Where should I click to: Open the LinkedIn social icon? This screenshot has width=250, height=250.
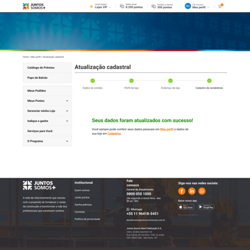(x=192, y=191)
